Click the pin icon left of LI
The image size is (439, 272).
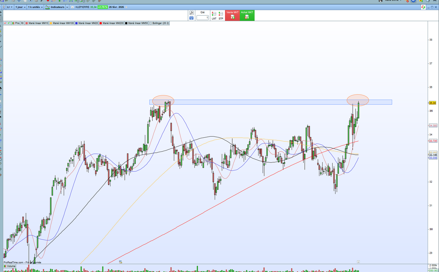(x=4, y=7)
